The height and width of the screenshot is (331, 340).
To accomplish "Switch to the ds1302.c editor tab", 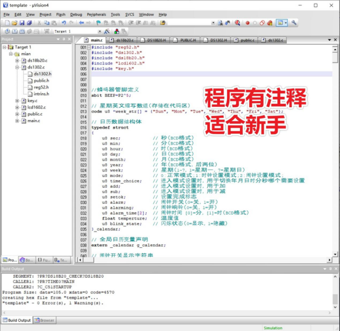I will (272, 40).
